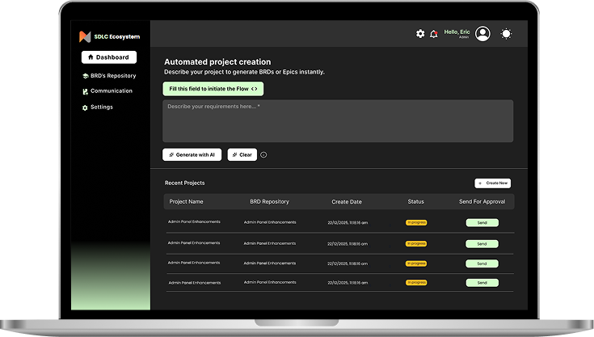Toggle light mode with the sun icon
The image size is (594, 337).
pyautogui.click(x=506, y=34)
